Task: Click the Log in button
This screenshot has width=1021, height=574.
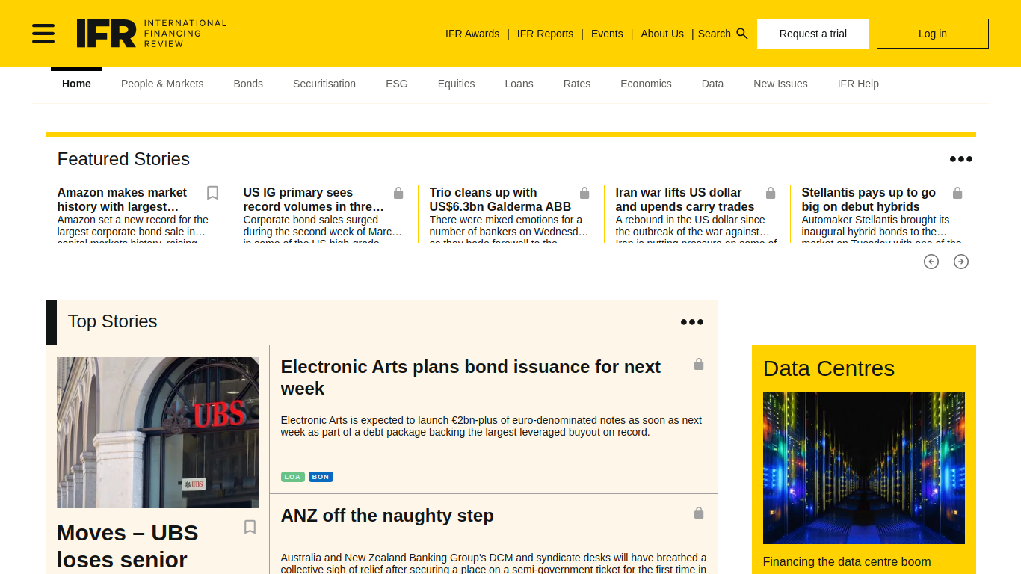Action: (x=933, y=34)
